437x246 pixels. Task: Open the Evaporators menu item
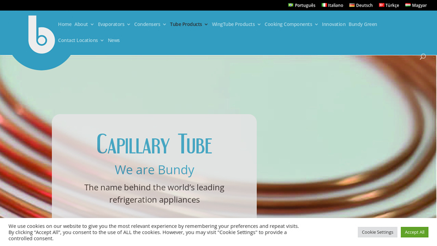[x=111, y=24]
